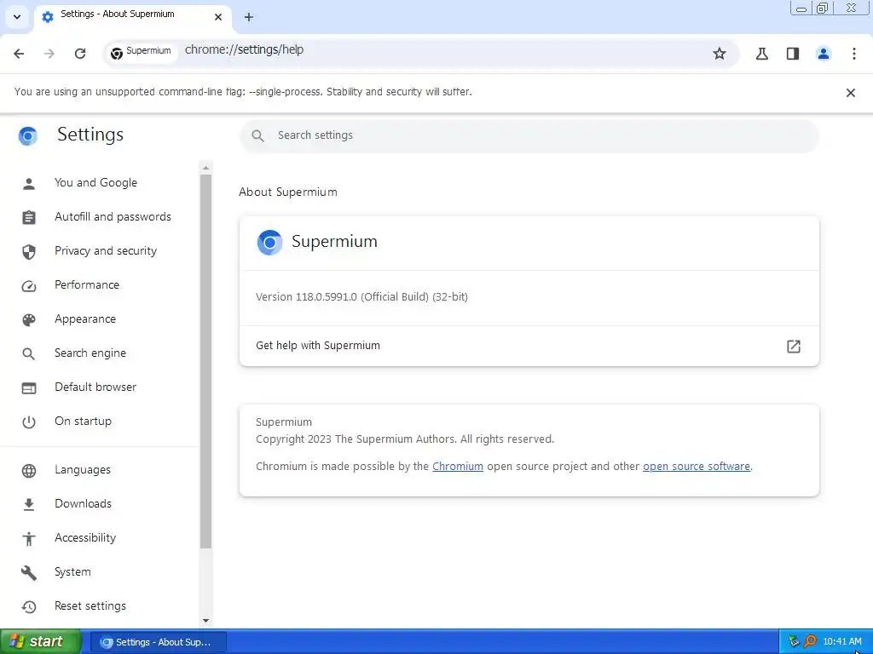The image size is (873, 654).
Task: Close the Settings - About Supermium tab
Action: click(x=218, y=17)
